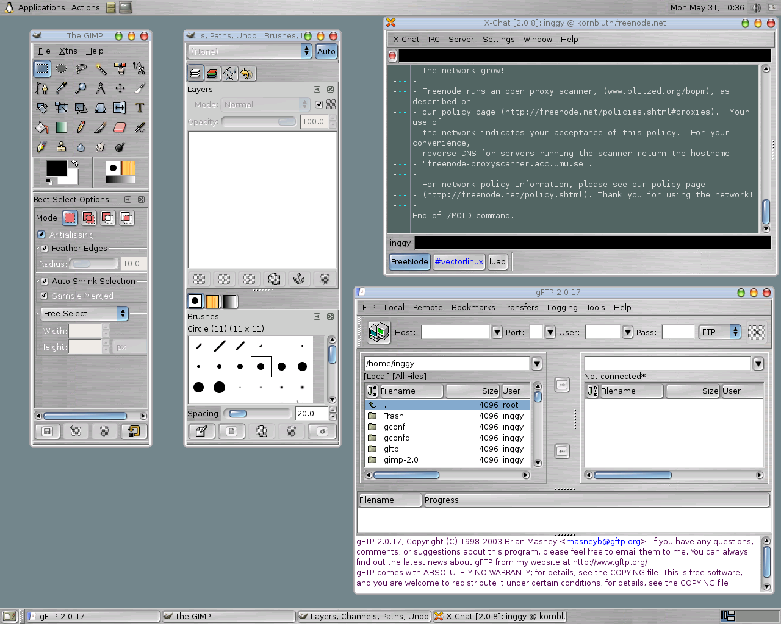
Task: Select the Ellipse Select tool in GIMP toolbox
Action: pyautogui.click(x=61, y=69)
